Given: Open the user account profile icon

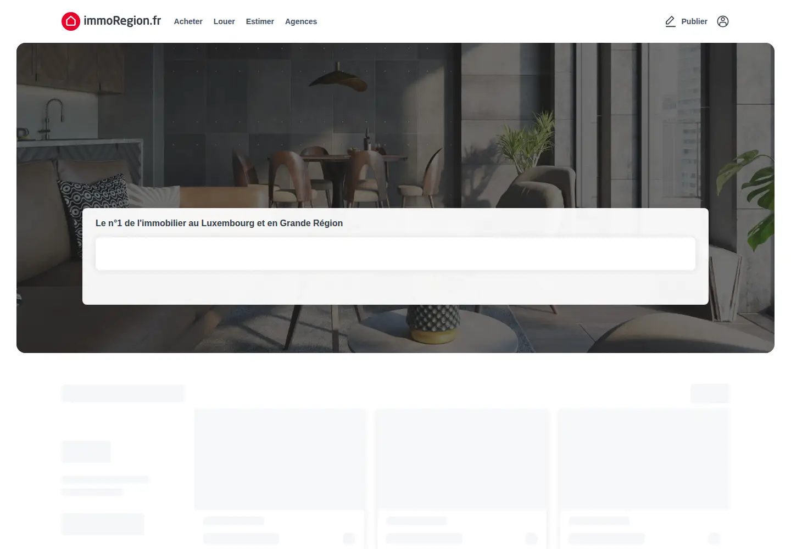Looking at the screenshot, I should (723, 21).
